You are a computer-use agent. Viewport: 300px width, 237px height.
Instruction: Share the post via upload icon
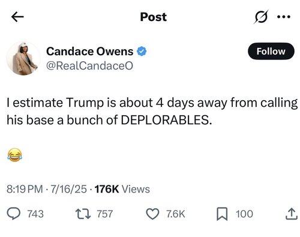tap(292, 214)
